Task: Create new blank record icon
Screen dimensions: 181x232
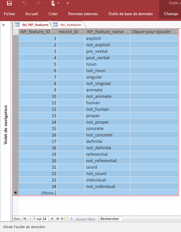Action: tap(63, 219)
